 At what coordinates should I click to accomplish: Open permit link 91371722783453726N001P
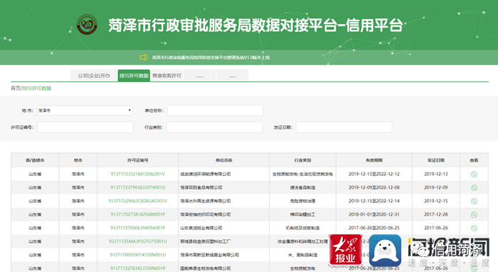pyautogui.click(x=138, y=268)
